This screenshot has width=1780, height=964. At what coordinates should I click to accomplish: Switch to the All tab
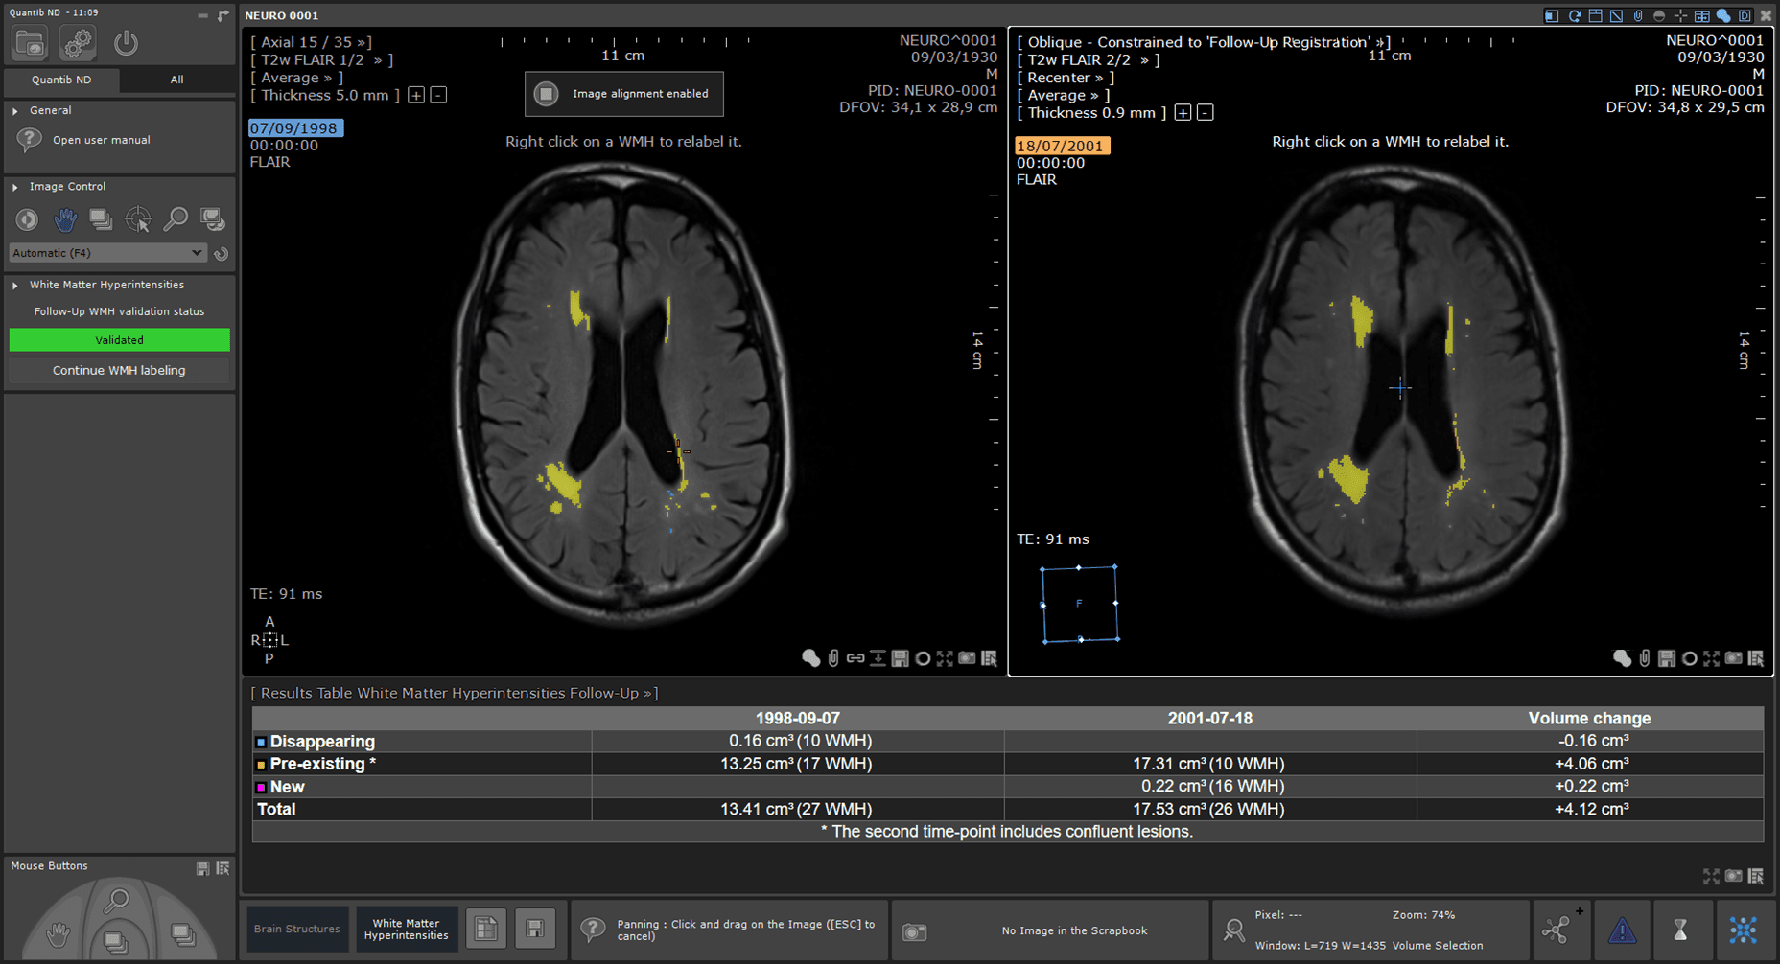point(176,80)
